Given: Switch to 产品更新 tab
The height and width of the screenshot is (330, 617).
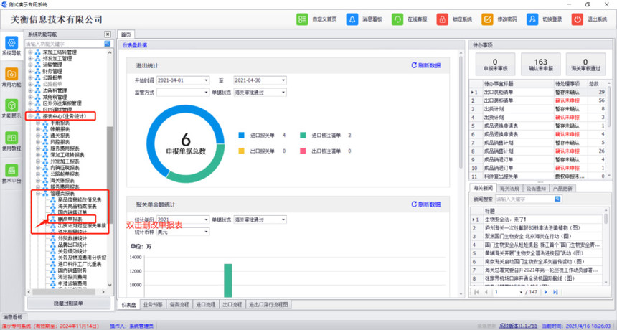Looking at the screenshot, I should 562,189.
